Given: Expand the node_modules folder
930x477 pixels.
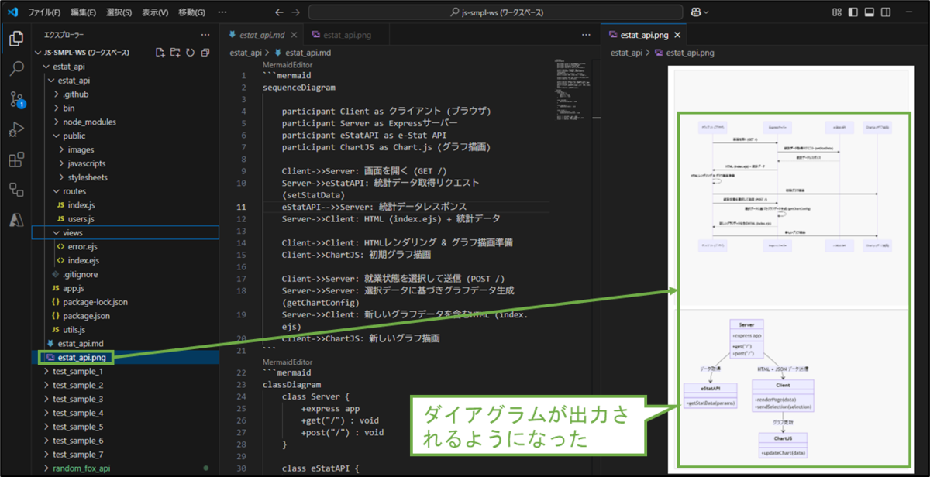Looking at the screenshot, I should 89,122.
